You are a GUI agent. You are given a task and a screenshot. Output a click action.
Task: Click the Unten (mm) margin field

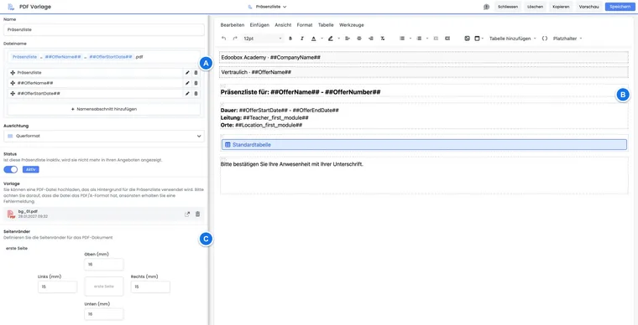[104, 314]
